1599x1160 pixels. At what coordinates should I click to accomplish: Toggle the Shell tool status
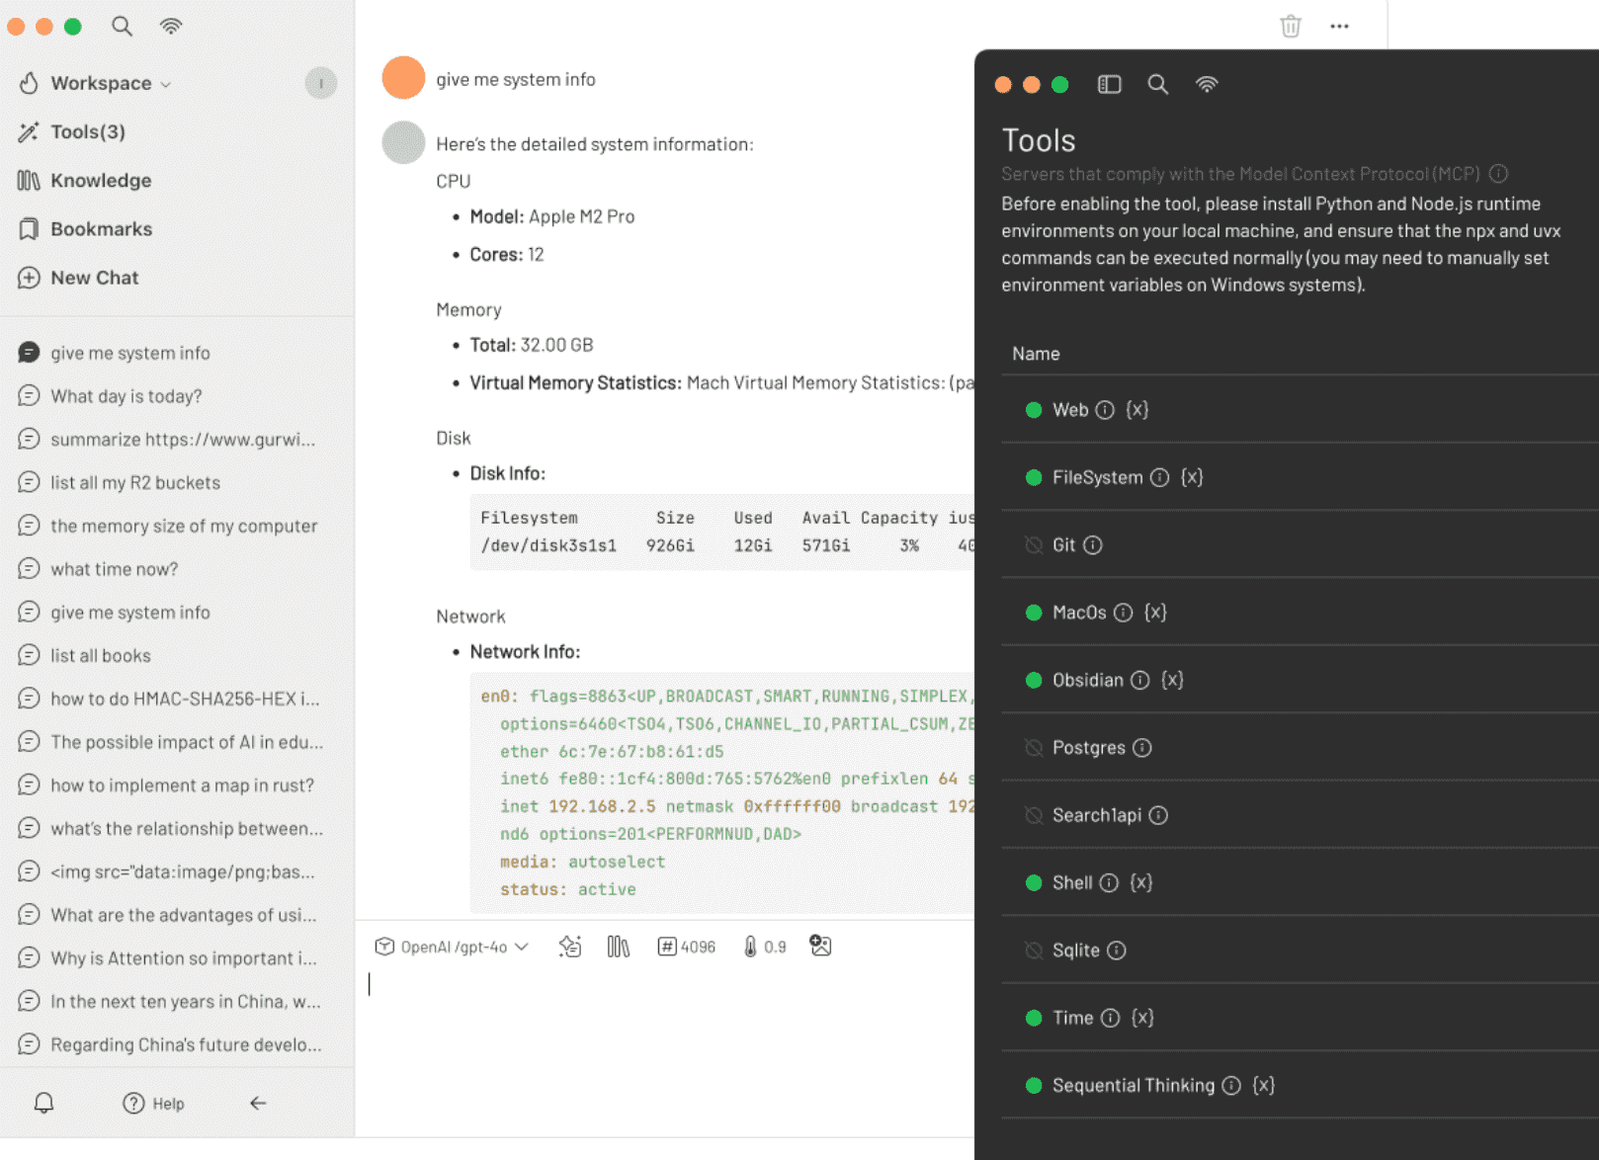pyautogui.click(x=1034, y=882)
